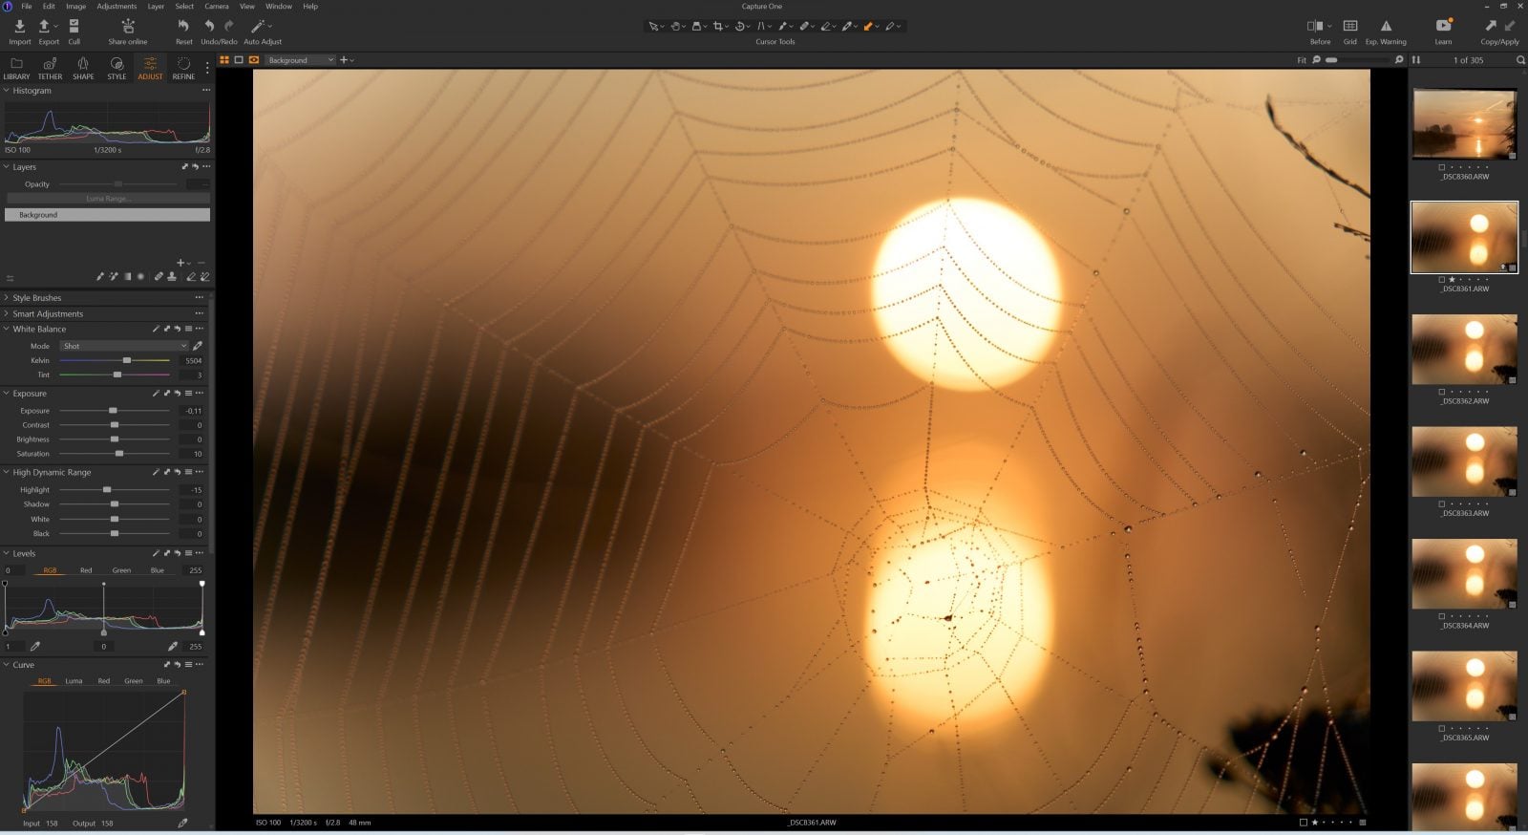Click the Reset adjustments icon

click(x=183, y=27)
